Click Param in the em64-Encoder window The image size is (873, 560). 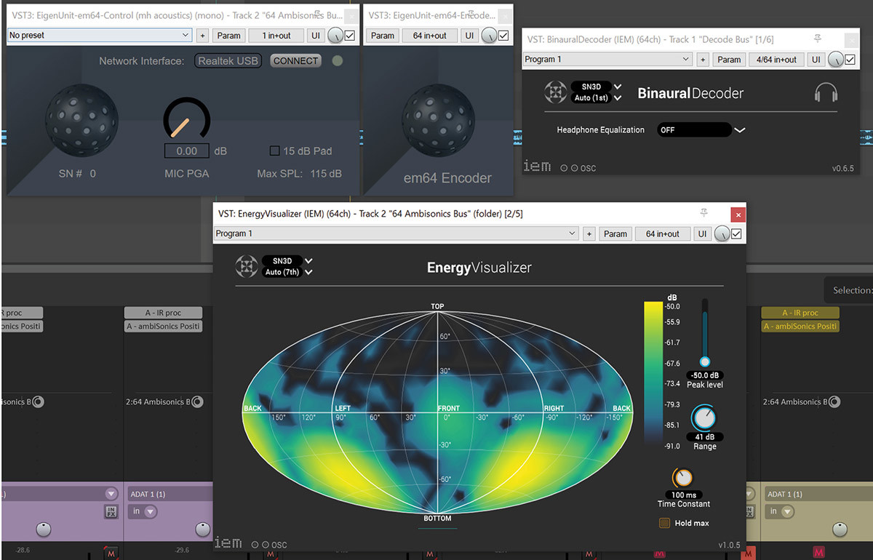click(x=382, y=35)
